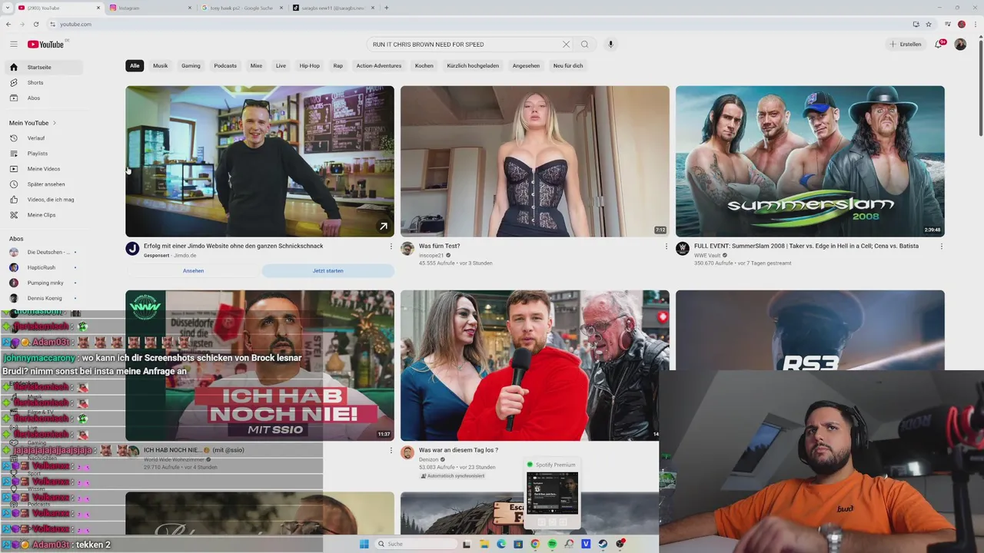Open the SummerSlam 2008 video thumbnail
The width and height of the screenshot is (984, 553).
810,161
